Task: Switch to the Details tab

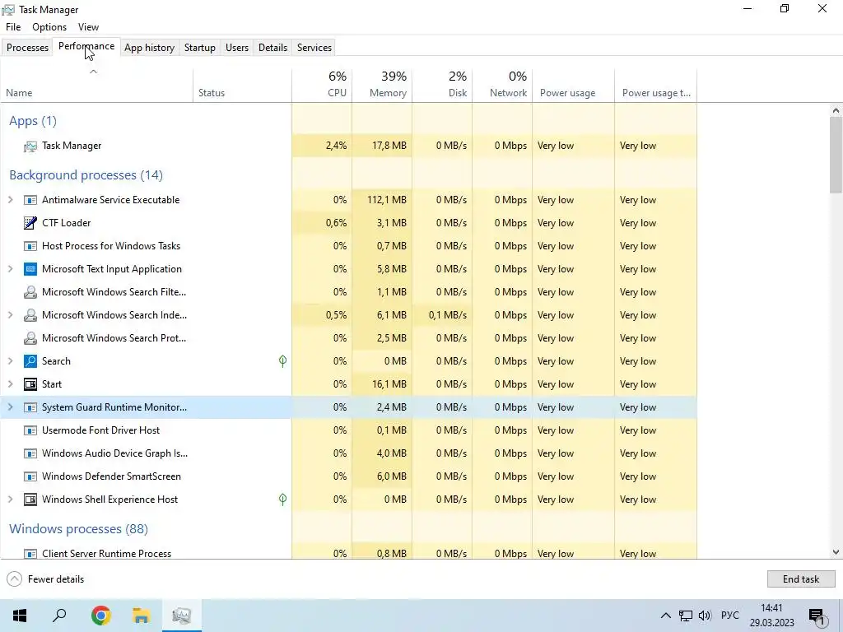Action: point(272,47)
